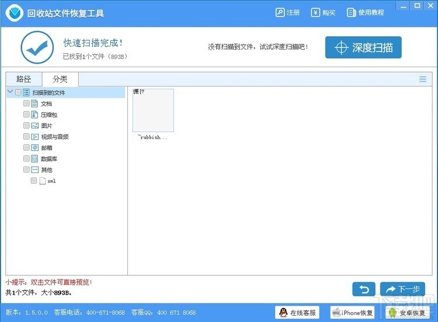
Task: Select the 文档 tree label
Action: (46, 103)
